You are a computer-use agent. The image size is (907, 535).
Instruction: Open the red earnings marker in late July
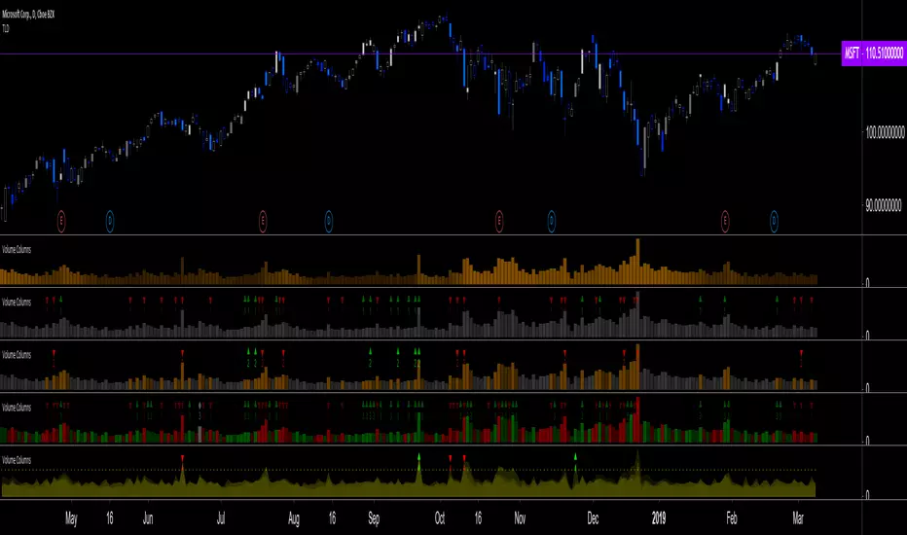[x=263, y=221]
